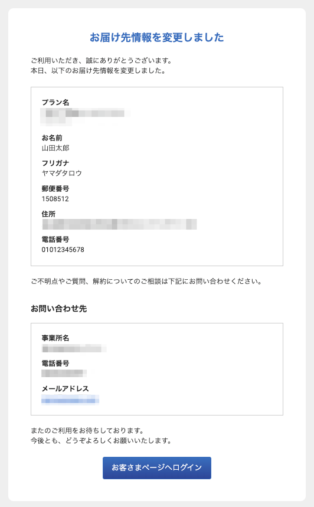Click the postal code 1508512
This screenshot has width=314, height=507.
click(x=55, y=199)
